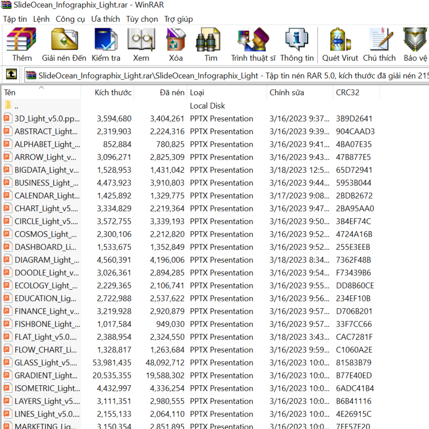Click the Xem view icon
429x429 pixels.
coord(141,40)
